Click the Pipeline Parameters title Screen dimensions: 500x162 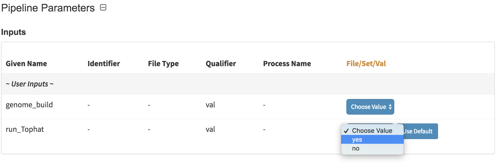(x=48, y=8)
